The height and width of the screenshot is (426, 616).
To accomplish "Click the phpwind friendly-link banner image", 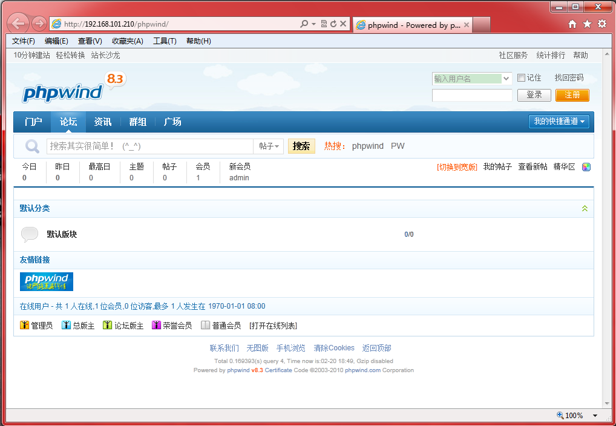I will coord(47,282).
